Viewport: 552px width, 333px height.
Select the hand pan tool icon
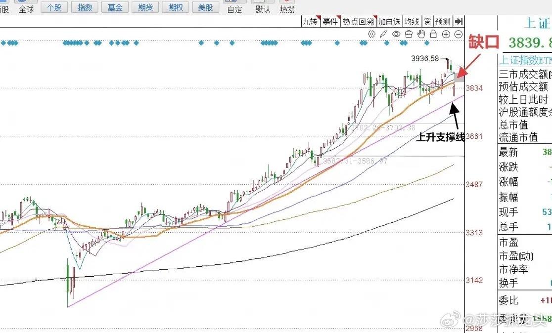[421, 34]
